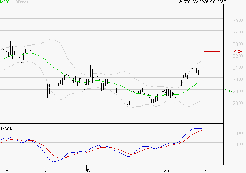Click the D month label on time axis
Screen dimensions: 246x173
[x=128, y=170]
